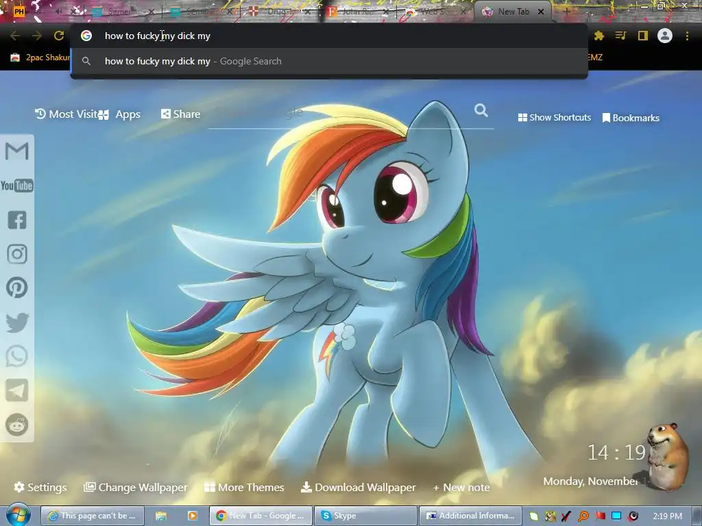Viewport: 702px width, 526px height.
Task: Click the red flag tray icon
Action: (600, 516)
